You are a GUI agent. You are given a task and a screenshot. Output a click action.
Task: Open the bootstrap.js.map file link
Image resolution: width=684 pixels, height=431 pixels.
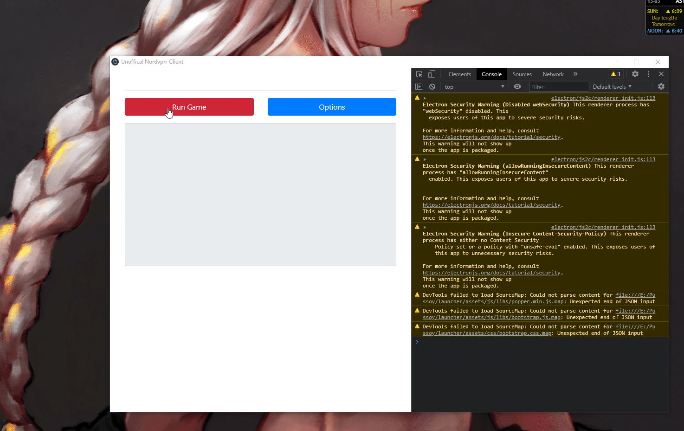click(491, 317)
